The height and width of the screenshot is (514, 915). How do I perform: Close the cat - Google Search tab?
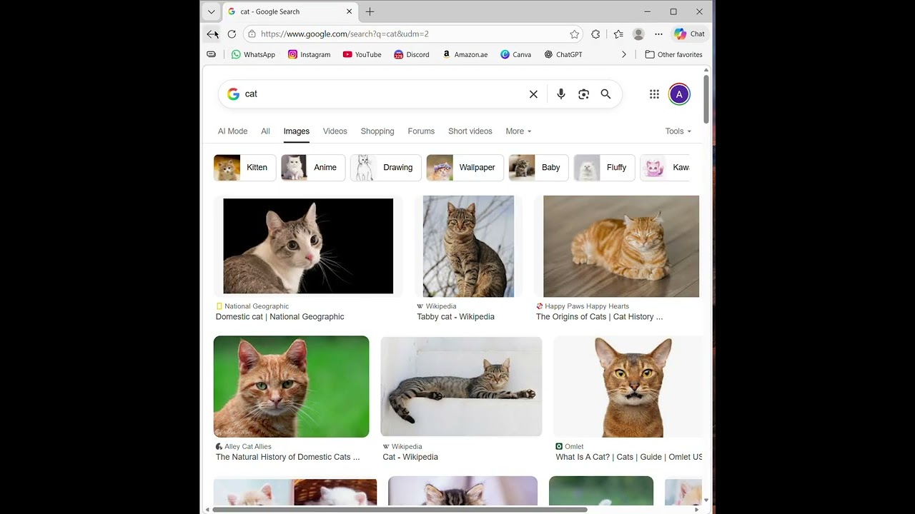tap(350, 11)
